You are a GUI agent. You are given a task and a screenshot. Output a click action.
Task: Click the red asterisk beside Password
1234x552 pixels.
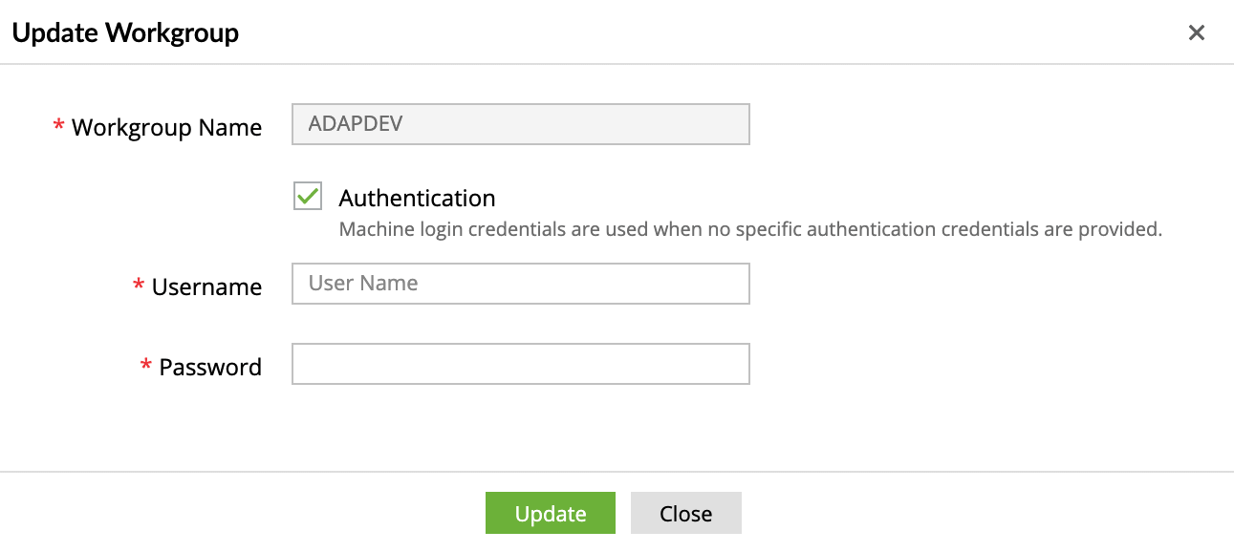[x=143, y=366]
